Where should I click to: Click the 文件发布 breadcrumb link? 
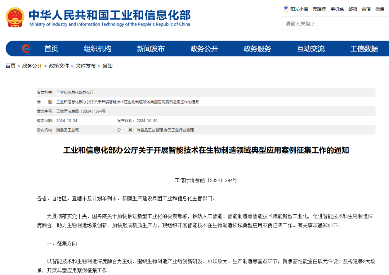click(x=86, y=66)
